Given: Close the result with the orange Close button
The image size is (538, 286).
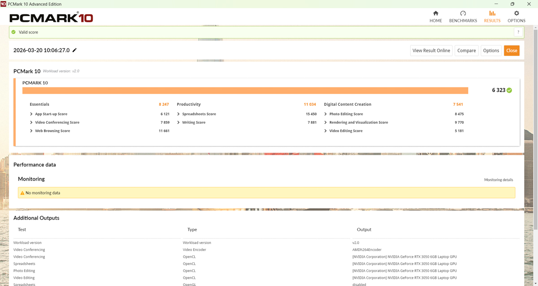Looking at the screenshot, I should coord(512,51).
